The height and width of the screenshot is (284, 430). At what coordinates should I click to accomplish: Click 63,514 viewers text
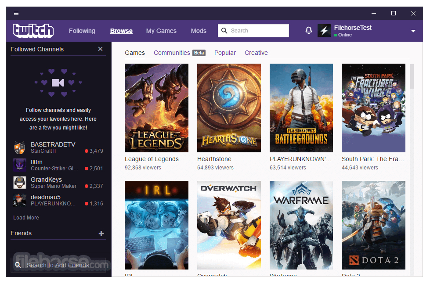click(x=288, y=168)
